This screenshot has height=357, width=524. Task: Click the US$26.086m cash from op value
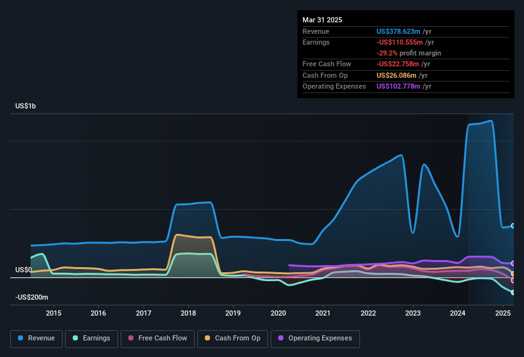pyautogui.click(x=396, y=75)
